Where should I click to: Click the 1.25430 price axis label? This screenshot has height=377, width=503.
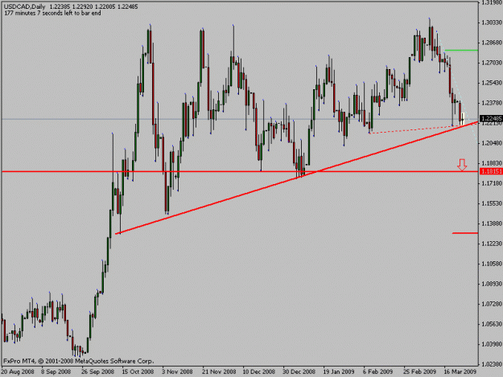[492, 83]
